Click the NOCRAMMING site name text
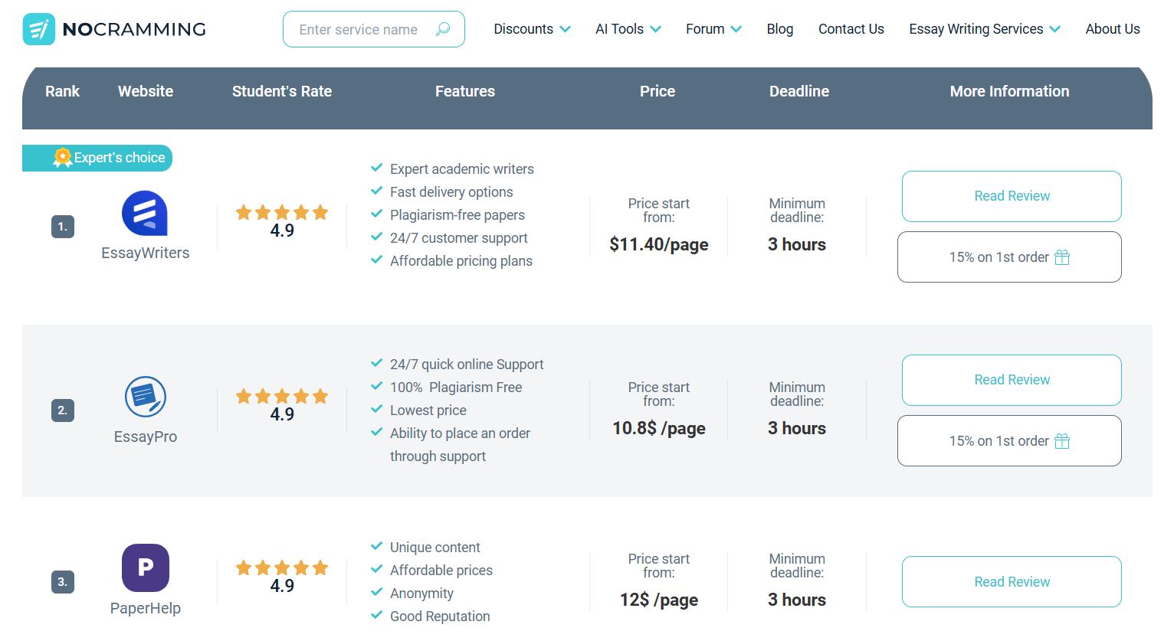Image resolution: width=1174 pixels, height=641 pixels. (134, 29)
